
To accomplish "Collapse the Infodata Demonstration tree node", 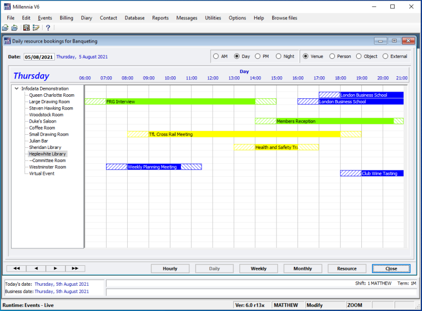I will click(17, 88).
